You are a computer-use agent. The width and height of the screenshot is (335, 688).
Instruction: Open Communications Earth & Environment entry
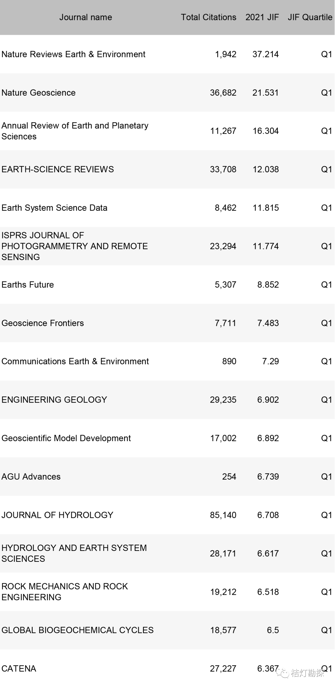pos(75,361)
